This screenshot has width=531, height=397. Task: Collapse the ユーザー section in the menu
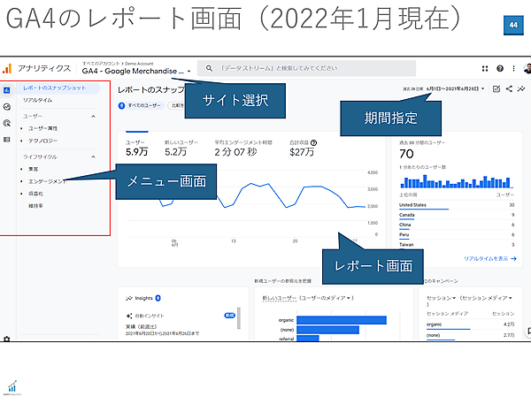coord(94,116)
